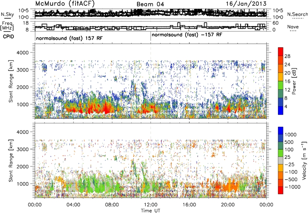The image size is (308, 213).
Task: Click 'normalsound (fast) -157 RF' text
Action: pyautogui.click(x=187, y=35)
